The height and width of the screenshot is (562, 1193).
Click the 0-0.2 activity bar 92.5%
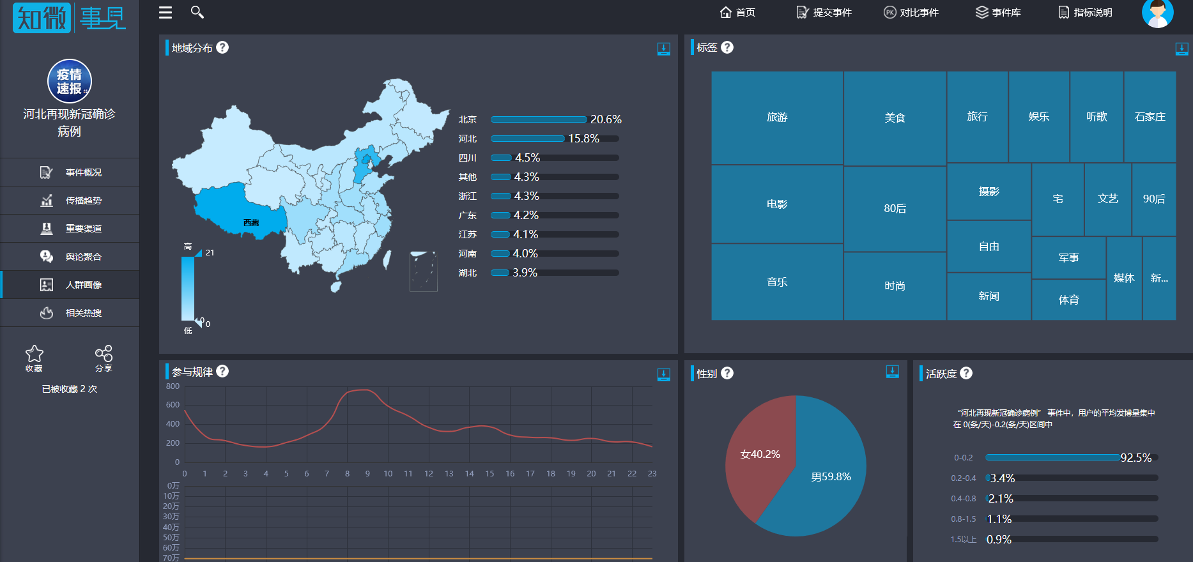point(1072,457)
